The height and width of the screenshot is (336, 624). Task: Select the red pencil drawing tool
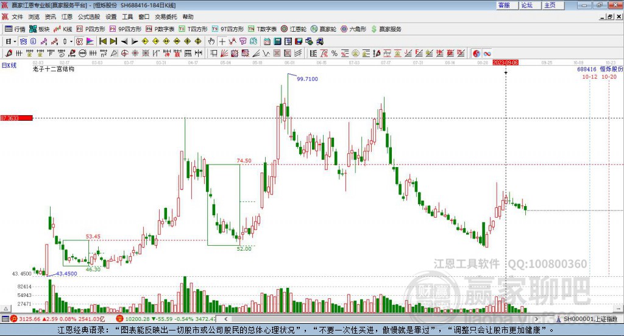coord(9,53)
